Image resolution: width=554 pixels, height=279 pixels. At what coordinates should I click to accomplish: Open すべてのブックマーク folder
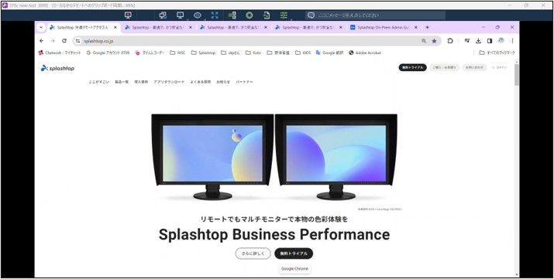point(497,53)
